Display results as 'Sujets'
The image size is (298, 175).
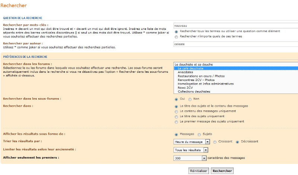pyautogui.click(x=199, y=134)
